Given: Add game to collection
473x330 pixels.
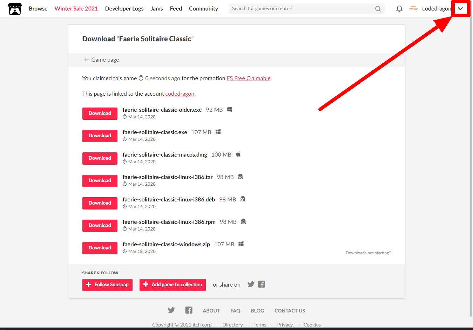Looking at the screenshot, I should 173,285.
